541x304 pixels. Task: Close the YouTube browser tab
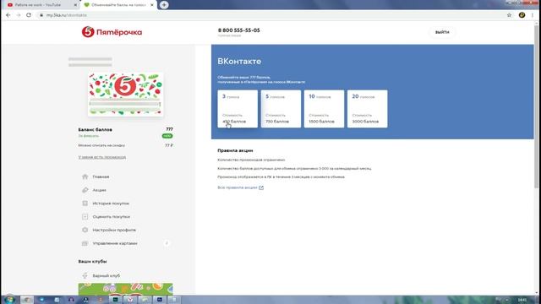pos(75,5)
